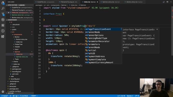The image size is (173, 97).
Task: Open the Manage gear menu
Action: [3, 92]
